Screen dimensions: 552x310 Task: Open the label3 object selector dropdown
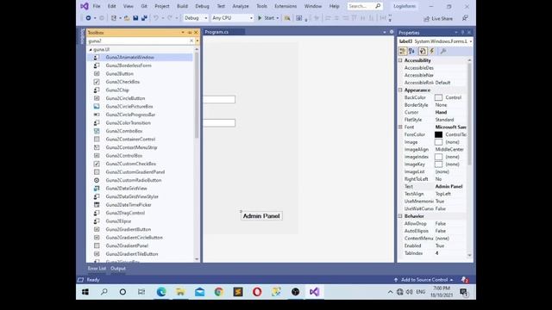[471, 41]
